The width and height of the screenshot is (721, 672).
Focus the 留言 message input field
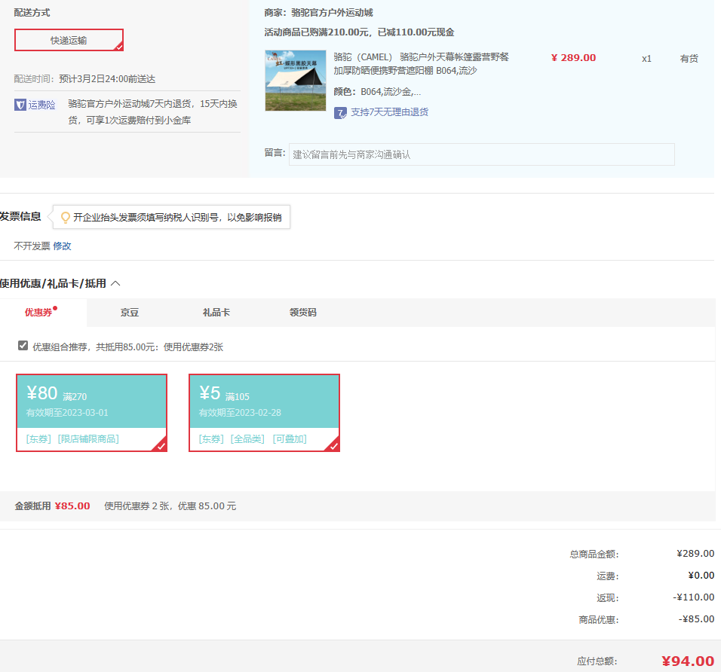pyautogui.click(x=481, y=154)
